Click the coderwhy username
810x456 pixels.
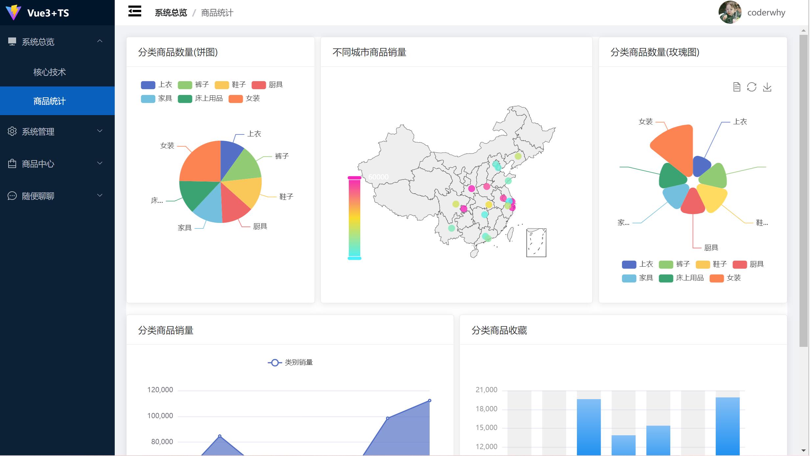point(766,12)
